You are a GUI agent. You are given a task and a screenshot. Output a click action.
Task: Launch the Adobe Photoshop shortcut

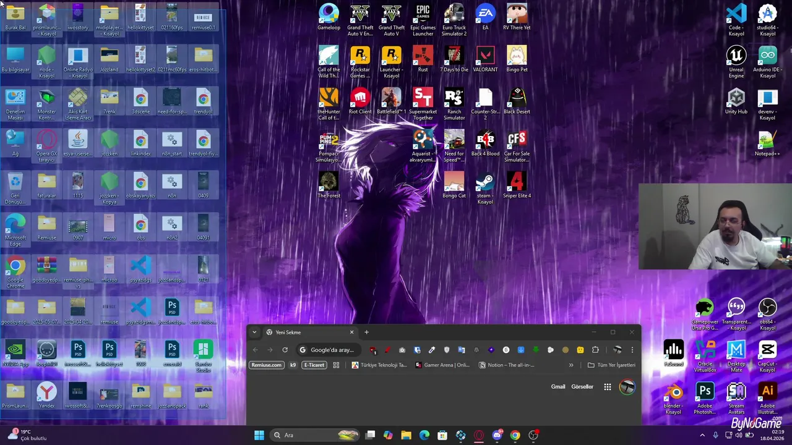tap(704, 398)
